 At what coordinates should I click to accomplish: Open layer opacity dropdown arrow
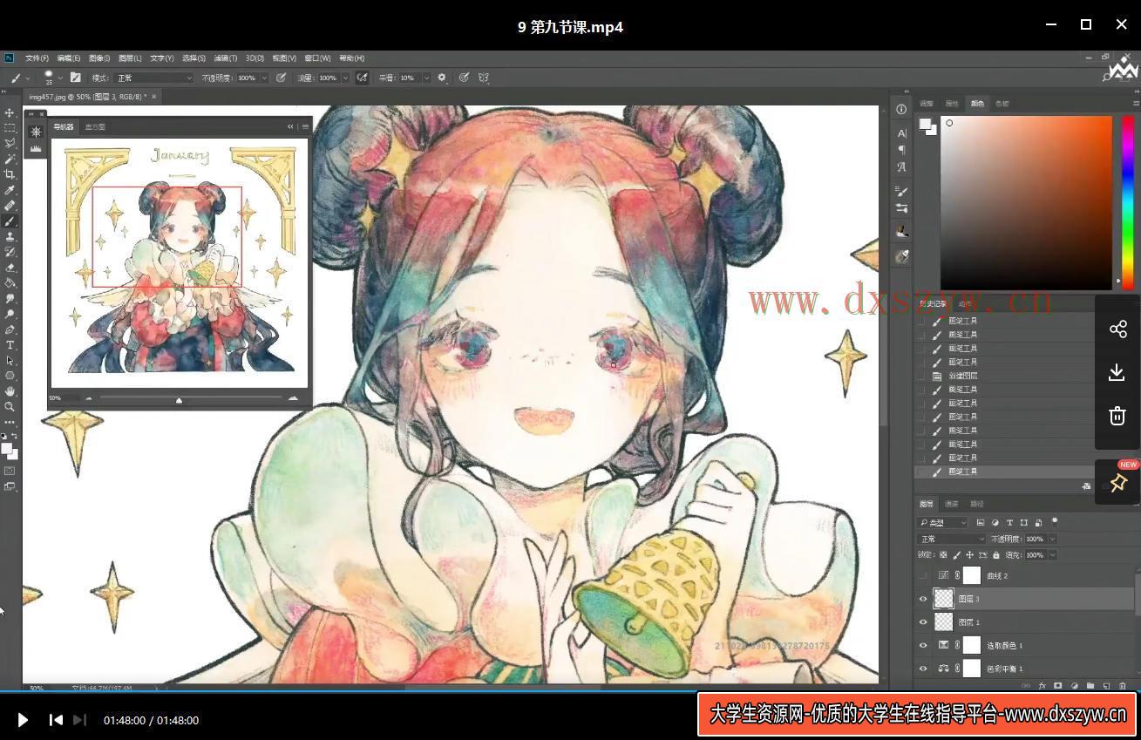(x=1052, y=539)
